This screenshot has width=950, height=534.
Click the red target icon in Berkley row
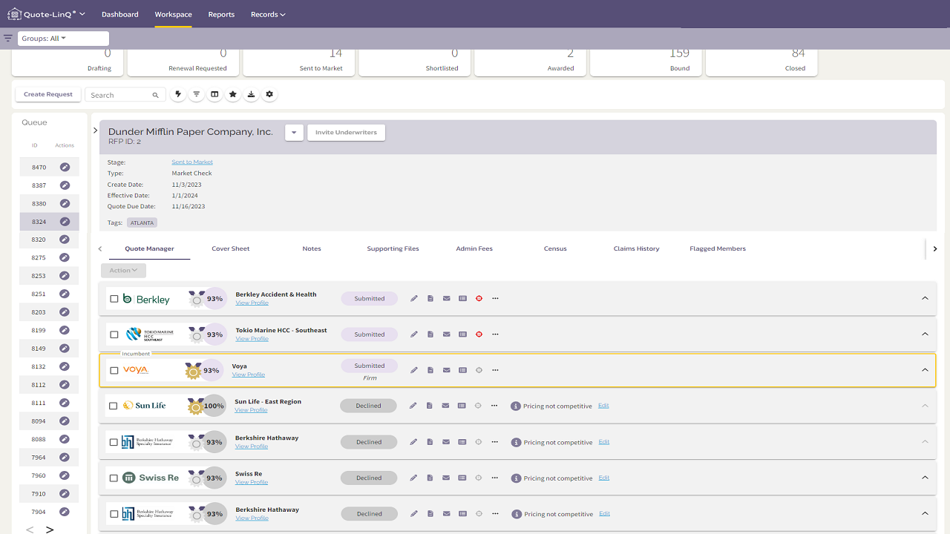click(x=479, y=298)
